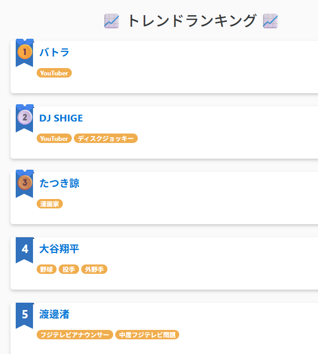The height and width of the screenshot is (354, 318).
Task: Click the silver rank 2 medal icon
Action: [25, 117]
